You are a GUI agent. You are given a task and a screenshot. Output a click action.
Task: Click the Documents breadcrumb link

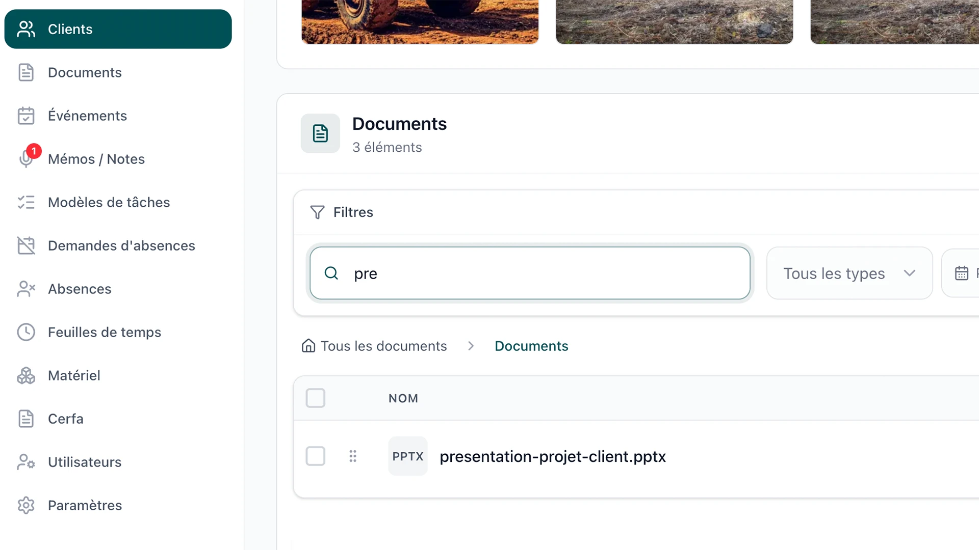[531, 346]
